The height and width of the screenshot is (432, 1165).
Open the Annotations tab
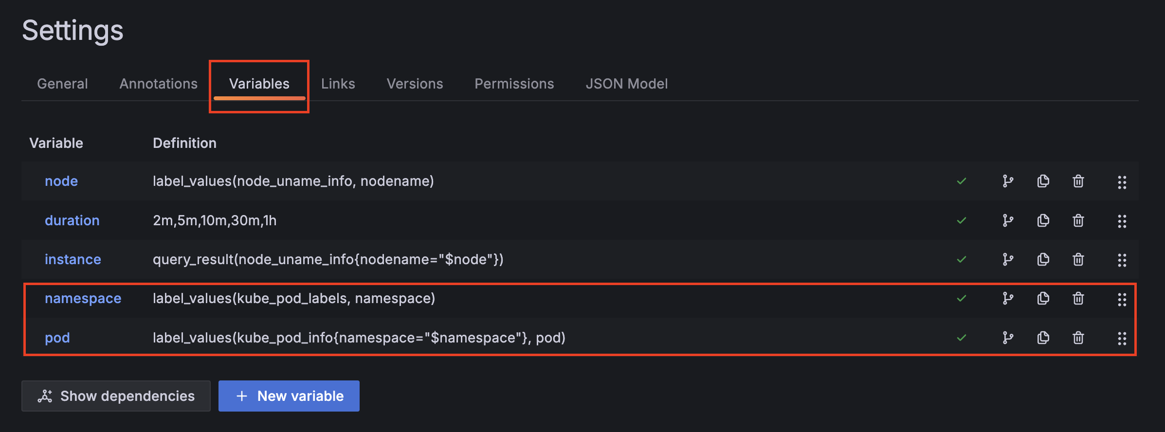pos(158,84)
